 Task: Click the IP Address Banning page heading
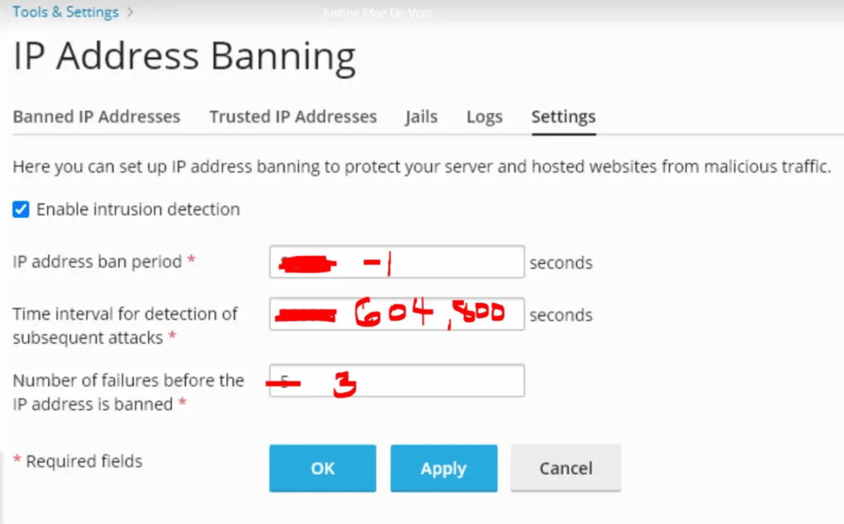tap(184, 57)
